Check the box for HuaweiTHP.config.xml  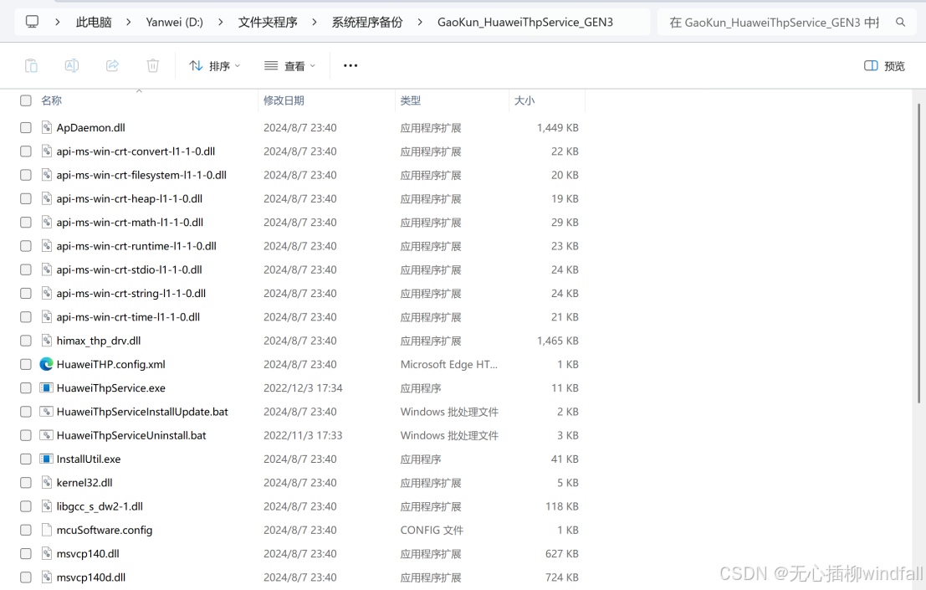click(x=25, y=364)
